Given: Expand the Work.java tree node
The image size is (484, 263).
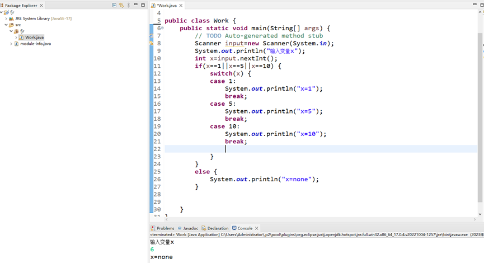Looking at the screenshot, I should pos(16,37).
